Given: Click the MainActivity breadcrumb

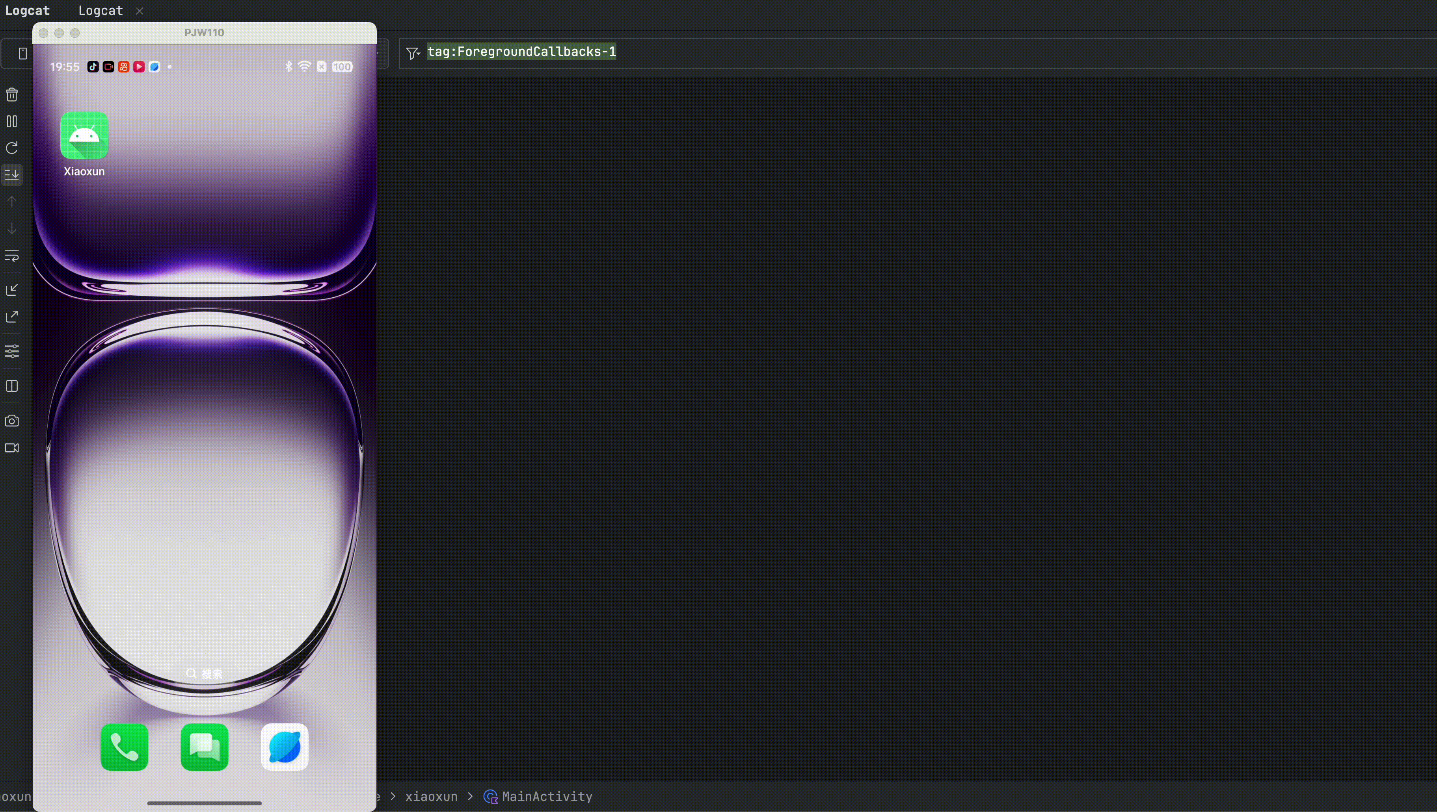Looking at the screenshot, I should coord(546,796).
